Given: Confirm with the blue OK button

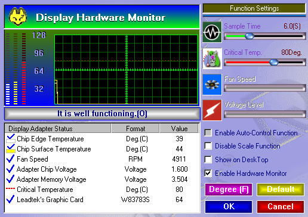Looking at the screenshot, I should pyautogui.click(x=229, y=206).
